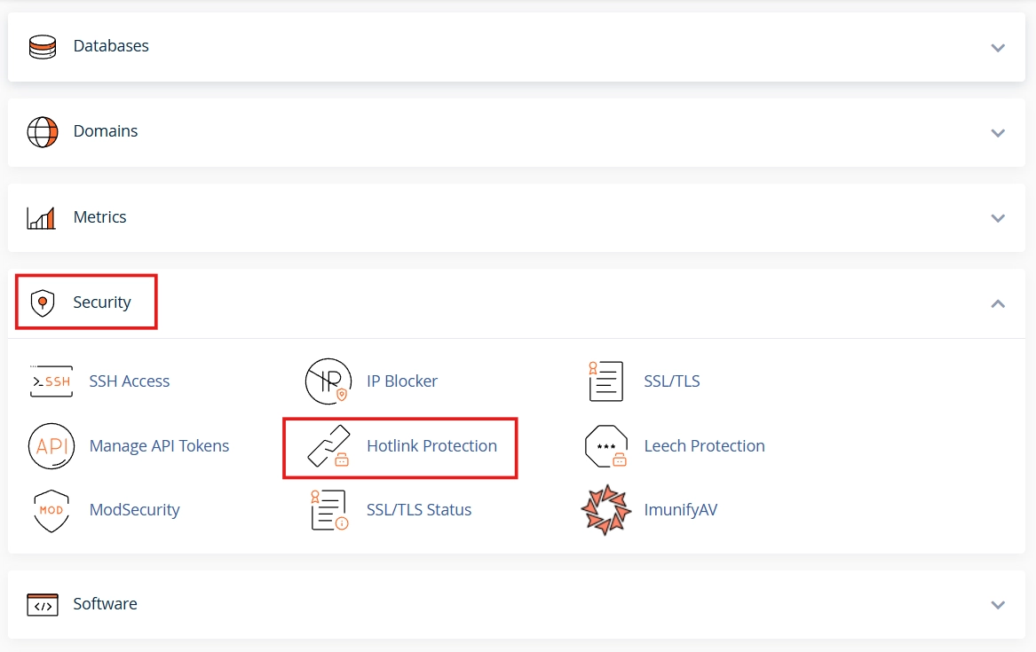This screenshot has height=652, width=1036.
Task: Expand the Databases section chevron
Action: pyautogui.click(x=998, y=48)
